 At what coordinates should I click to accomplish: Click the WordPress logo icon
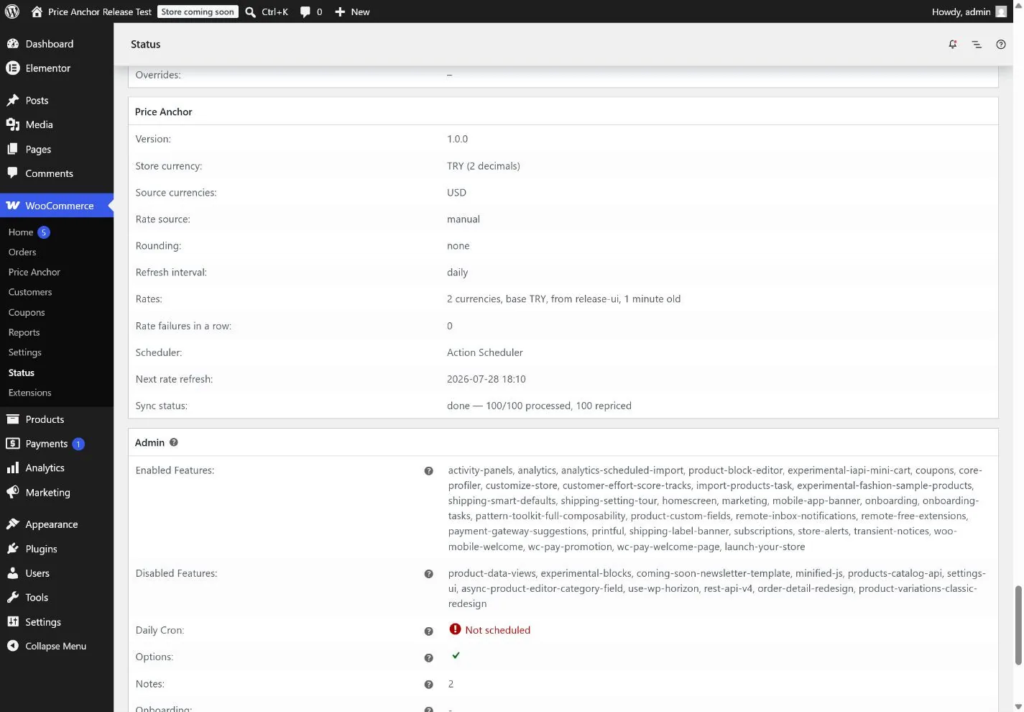12,12
